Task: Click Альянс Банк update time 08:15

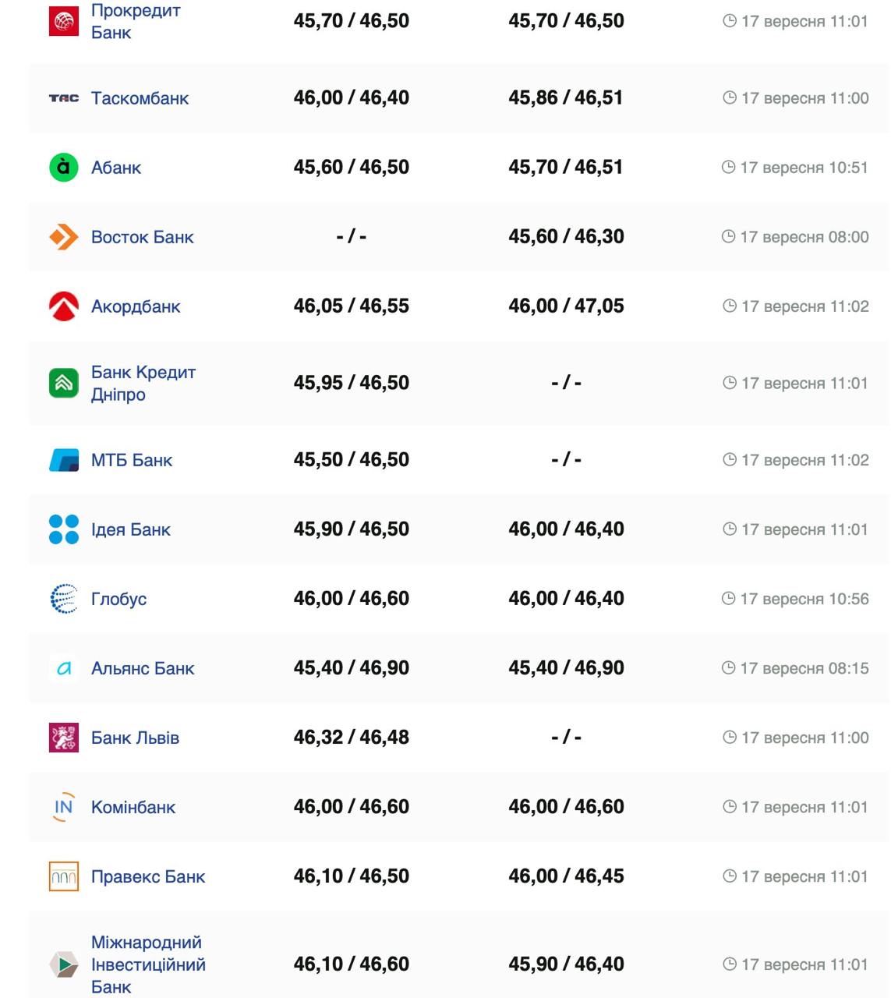Action: pyautogui.click(x=804, y=668)
